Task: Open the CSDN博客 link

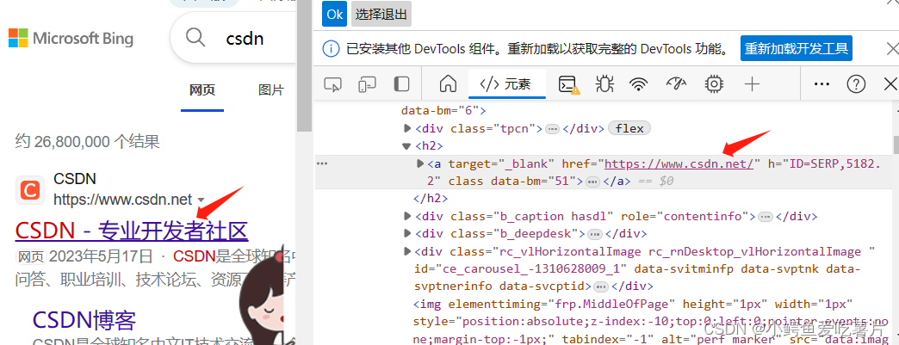Action: [x=84, y=320]
